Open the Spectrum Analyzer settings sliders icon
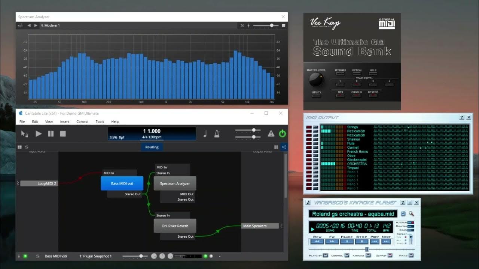 (x=20, y=25)
